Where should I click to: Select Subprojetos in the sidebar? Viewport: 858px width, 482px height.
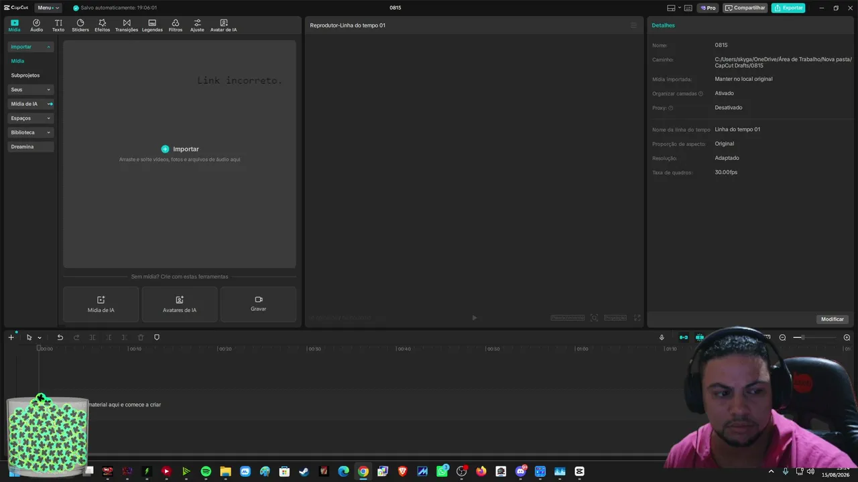pyautogui.click(x=25, y=75)
